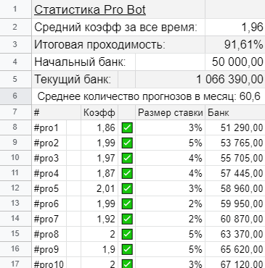
Task: Toggle the #pro9 result checkbox
Action: (127, 249)
